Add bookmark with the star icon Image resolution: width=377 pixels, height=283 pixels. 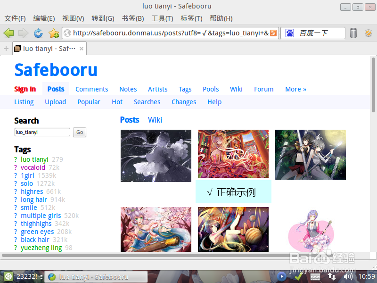[x=54, y=33]
